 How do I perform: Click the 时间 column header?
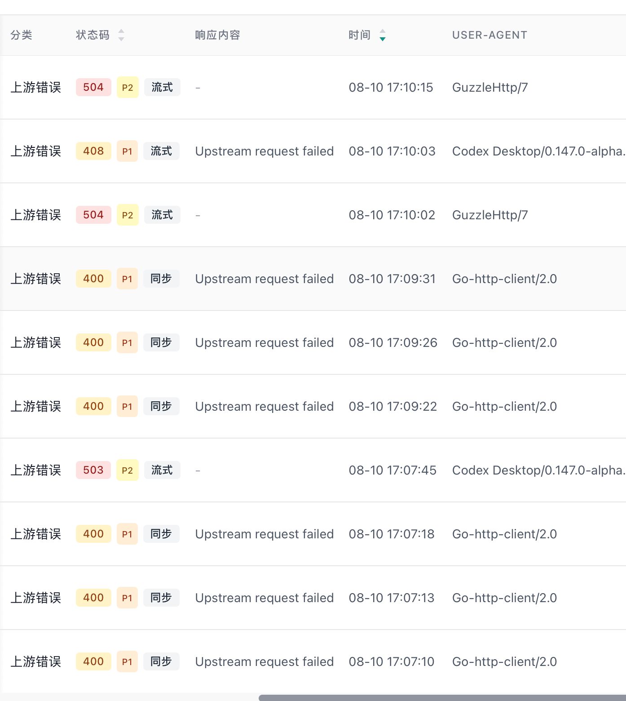click(x=360, y=35)
